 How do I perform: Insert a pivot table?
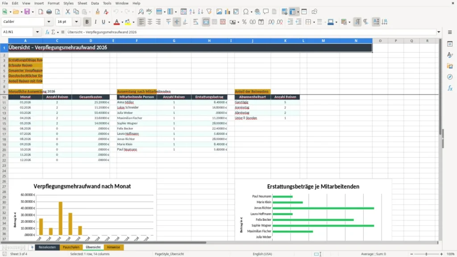[x=236, y=12]
